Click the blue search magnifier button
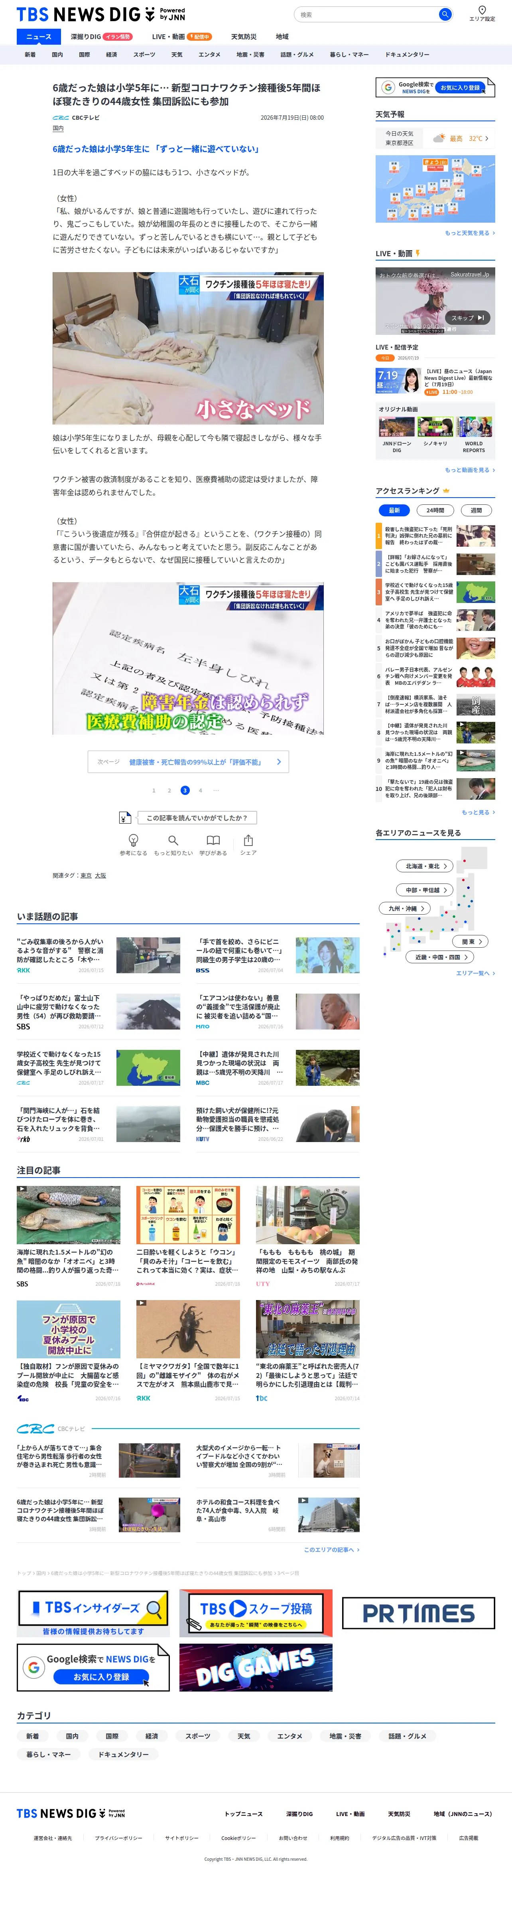Viewport: 512px width, 1915px height. coord(444,14)
